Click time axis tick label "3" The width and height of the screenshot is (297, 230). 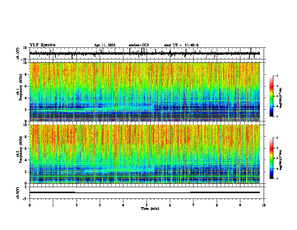100,205
